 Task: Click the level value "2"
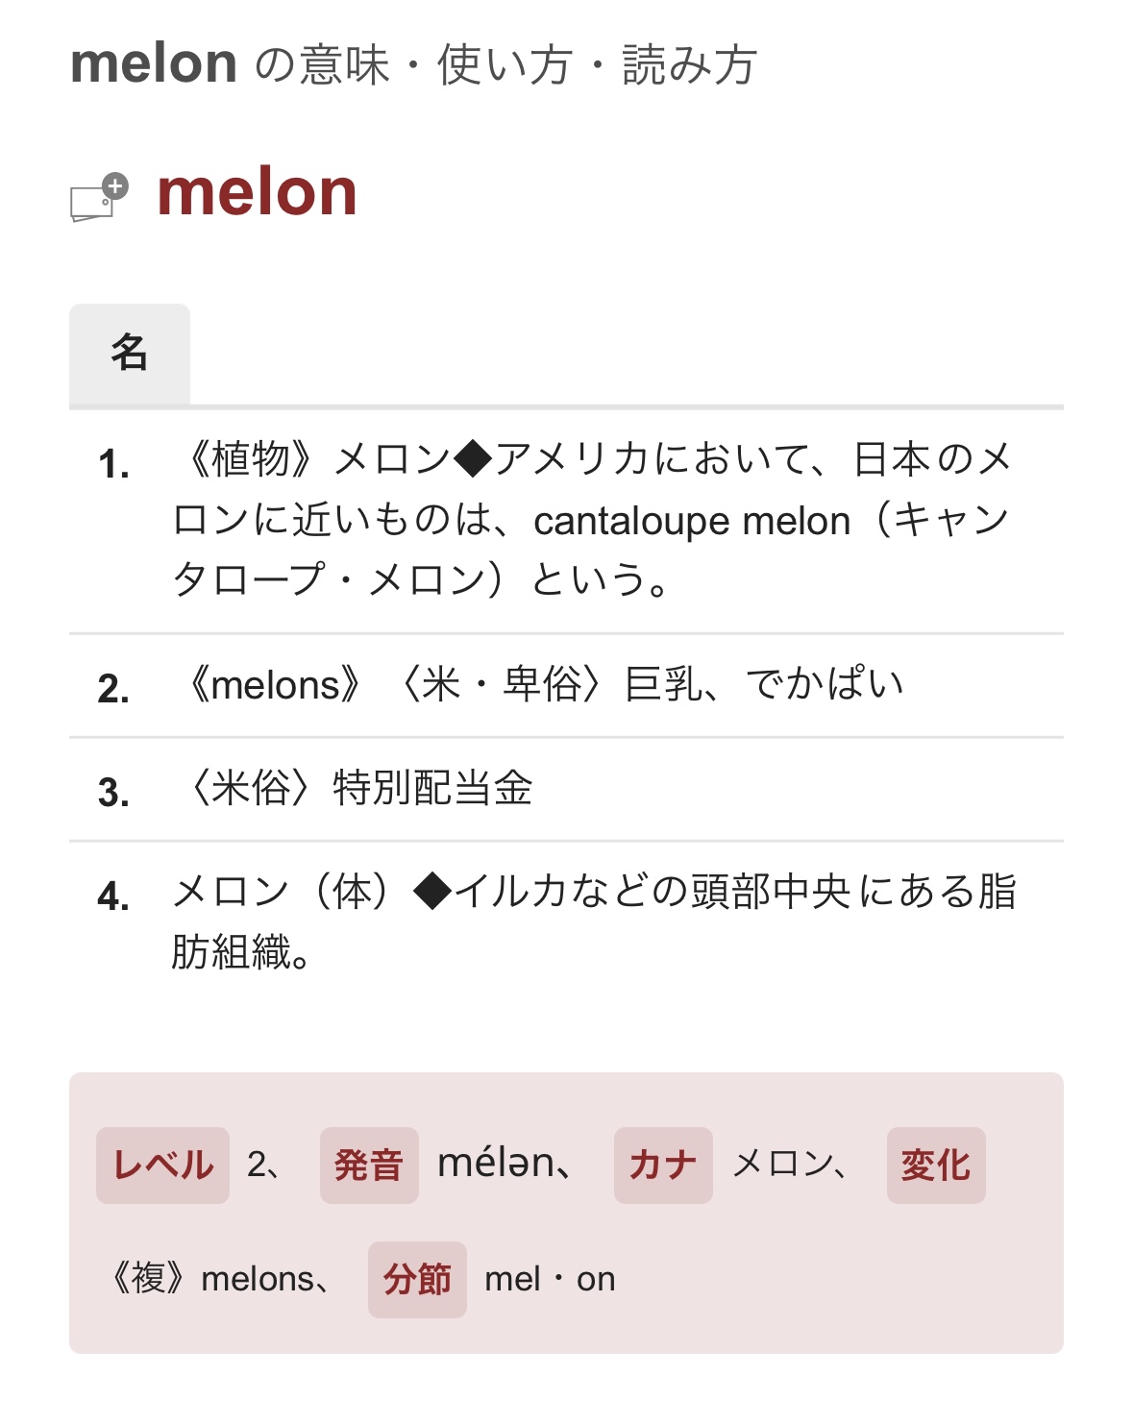[257, 1165]
